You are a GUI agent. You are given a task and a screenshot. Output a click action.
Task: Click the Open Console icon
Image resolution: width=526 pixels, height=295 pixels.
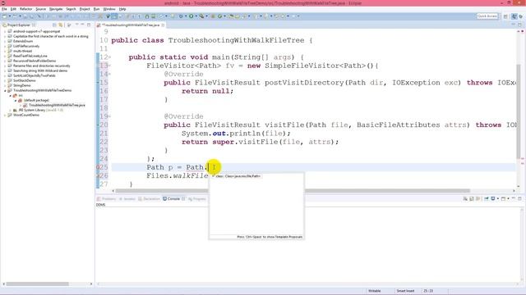coord(503,198)
